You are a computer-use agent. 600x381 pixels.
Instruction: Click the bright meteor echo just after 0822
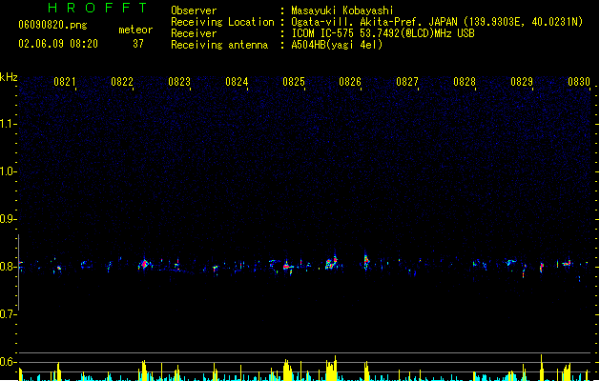pos(145,264)
